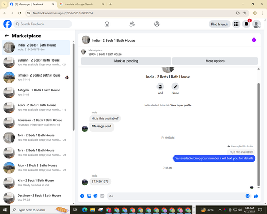
Task: Reload the page
Action: tap(20, 13)
